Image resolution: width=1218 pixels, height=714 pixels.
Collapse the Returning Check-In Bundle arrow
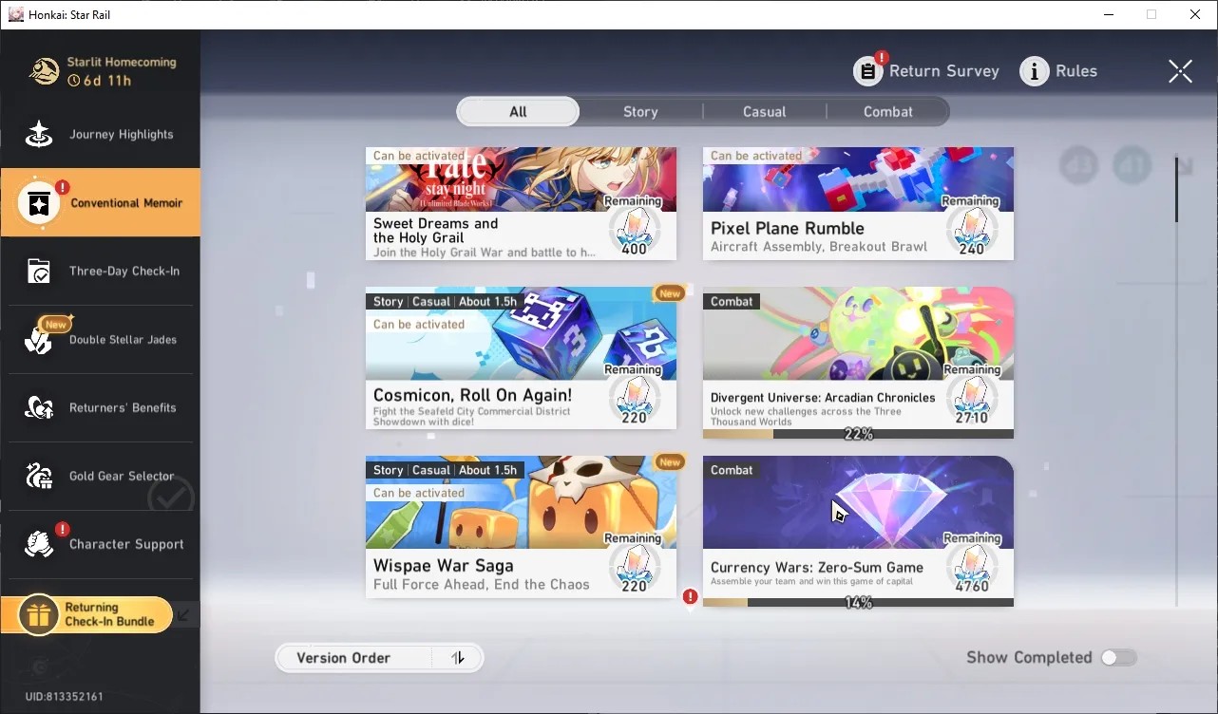pyautogui.click(x=184, y=615)
